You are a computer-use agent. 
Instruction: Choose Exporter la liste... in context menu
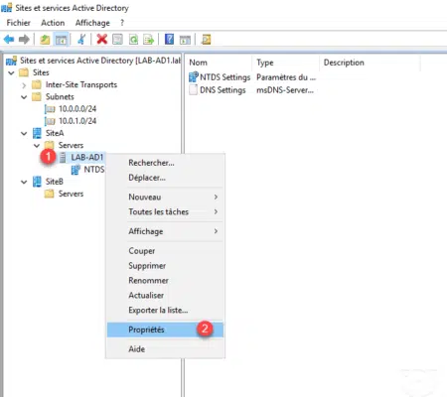click(165, 310)
